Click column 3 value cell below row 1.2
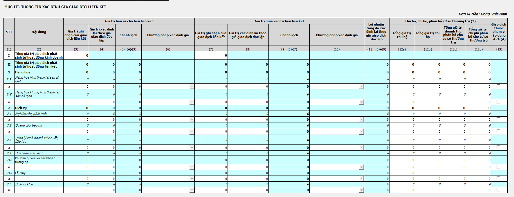 click(76, 102)
